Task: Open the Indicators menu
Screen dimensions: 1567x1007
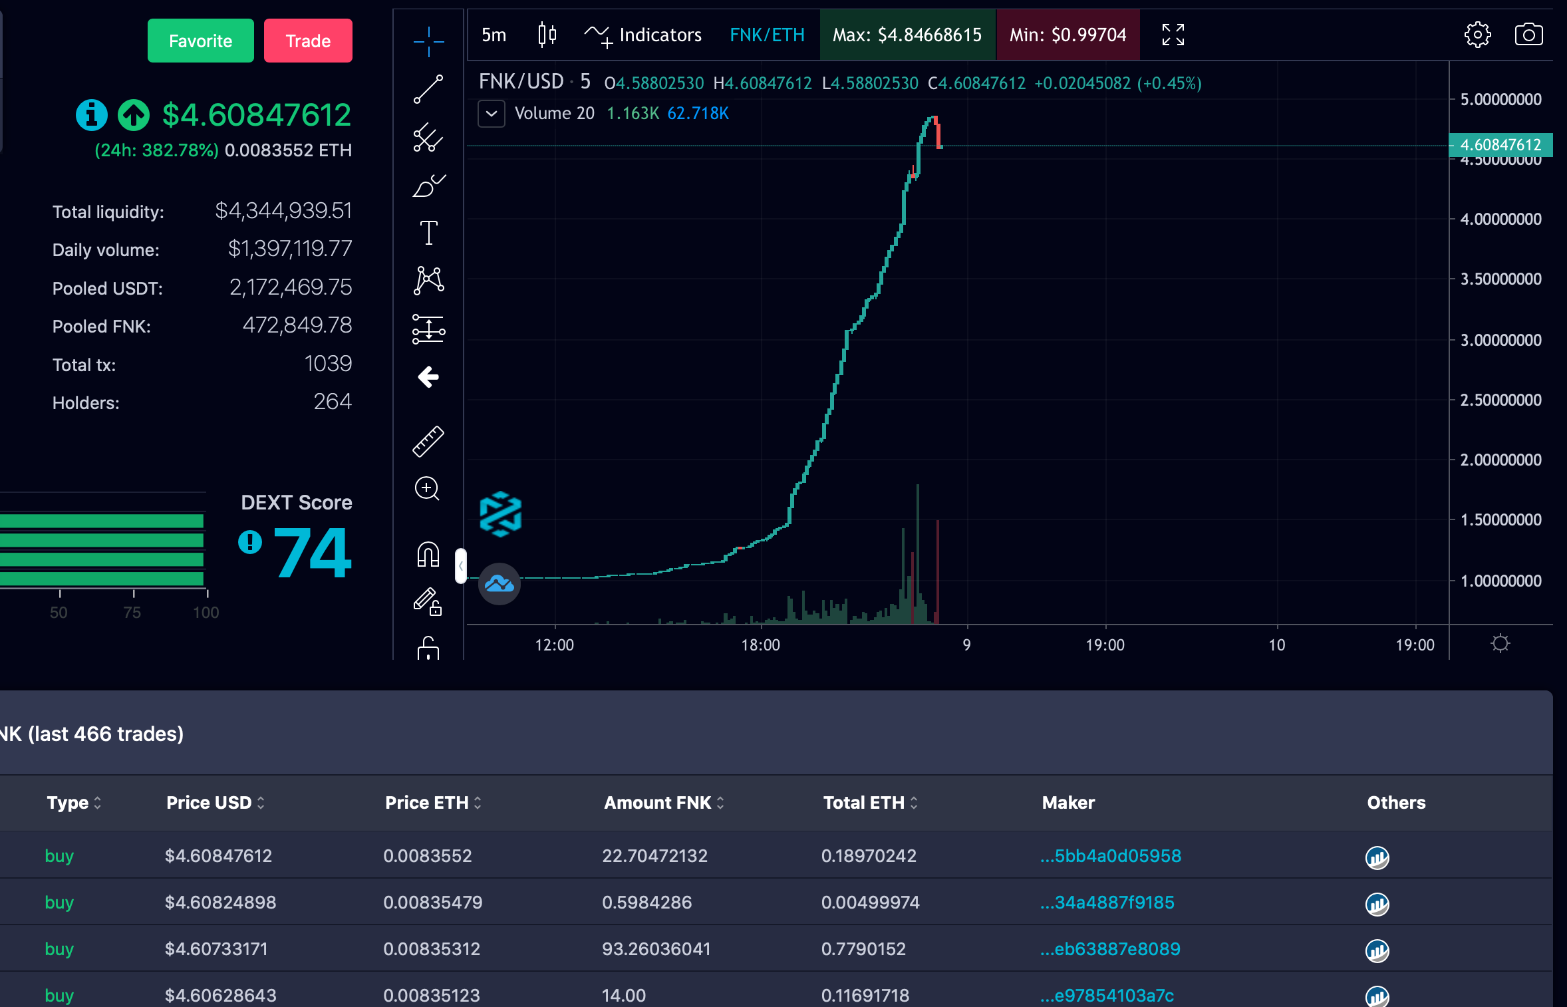Action: (643, 35)
